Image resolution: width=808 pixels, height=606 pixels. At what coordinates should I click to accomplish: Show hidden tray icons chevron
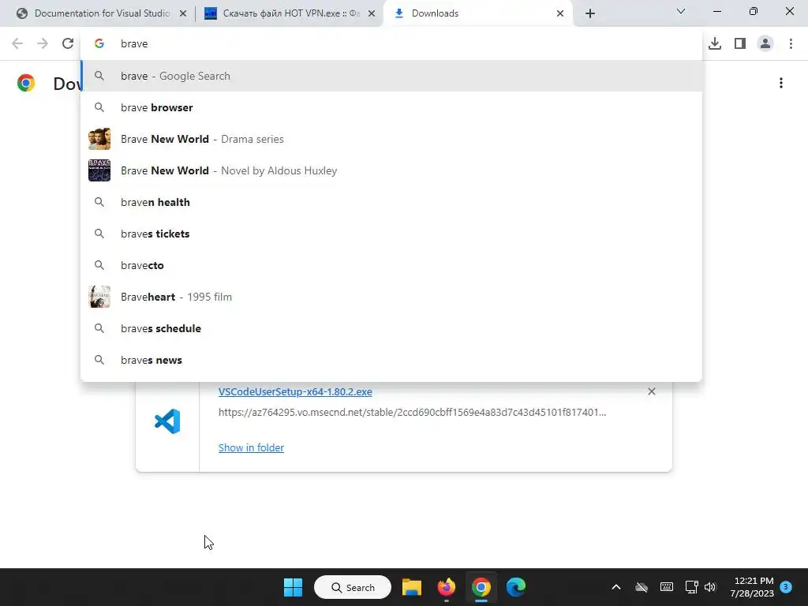point(615,587)
